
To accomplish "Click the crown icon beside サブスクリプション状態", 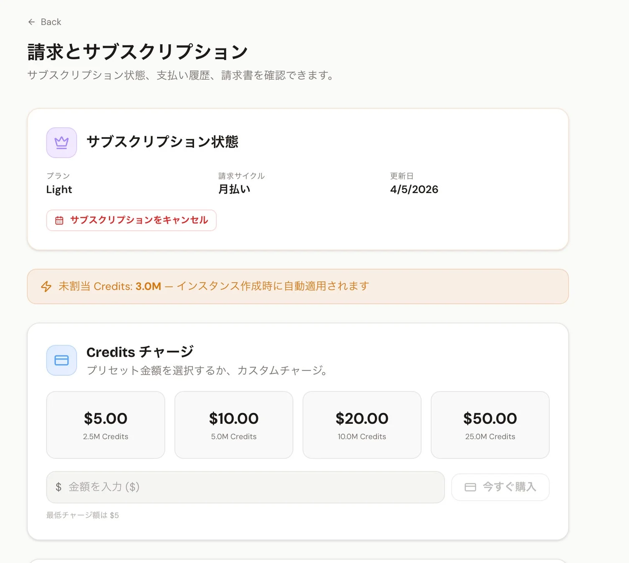I will 61,142.
